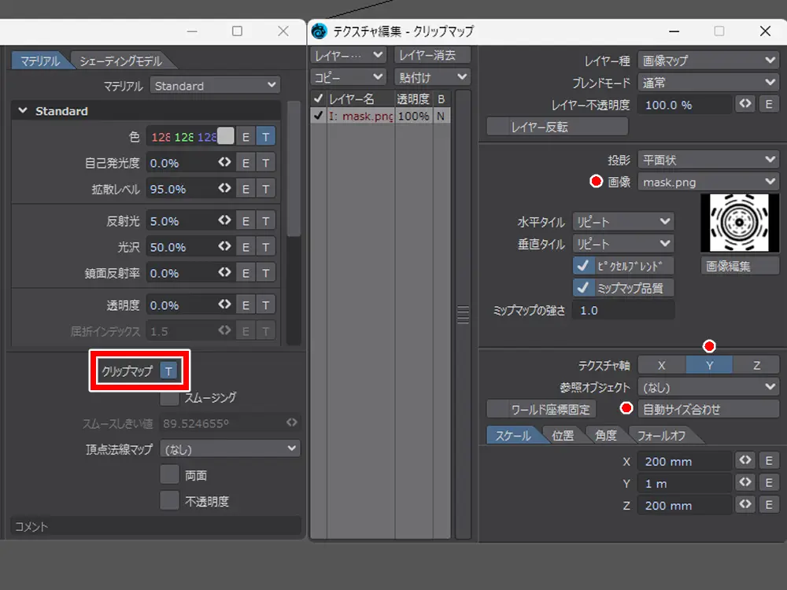
Task: Expand the ブレンドモード dropdown
Action: (x=708, y=82)
